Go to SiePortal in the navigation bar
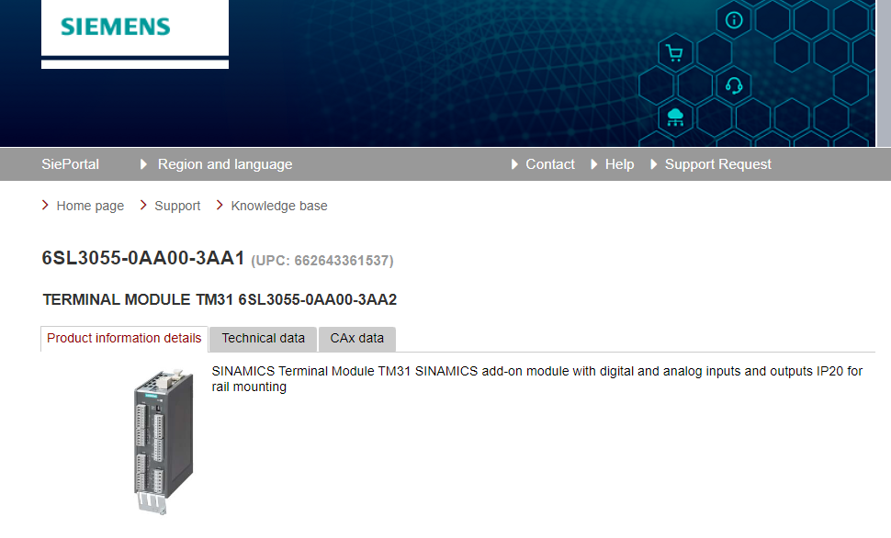Viewport: 891px width, 538px height. click(70, 164)
